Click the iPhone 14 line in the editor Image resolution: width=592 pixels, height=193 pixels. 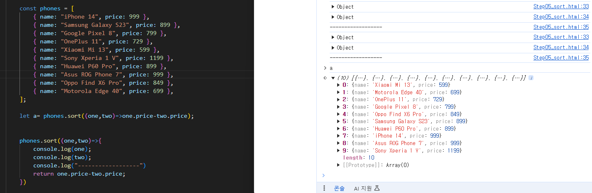click(91, 17)
